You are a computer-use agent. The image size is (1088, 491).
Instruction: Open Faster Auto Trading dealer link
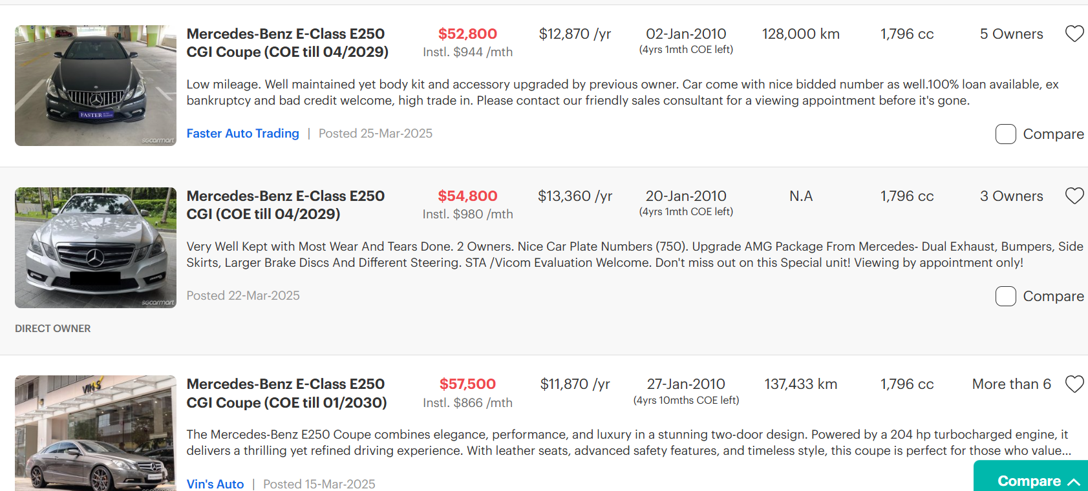pyautogui.click(x=243, y=133)
